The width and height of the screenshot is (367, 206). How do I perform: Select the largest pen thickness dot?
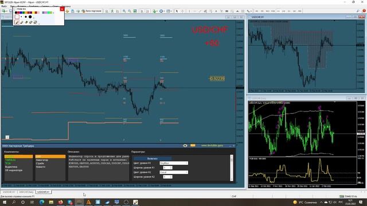pyautogui.click(x=30, y=17)
